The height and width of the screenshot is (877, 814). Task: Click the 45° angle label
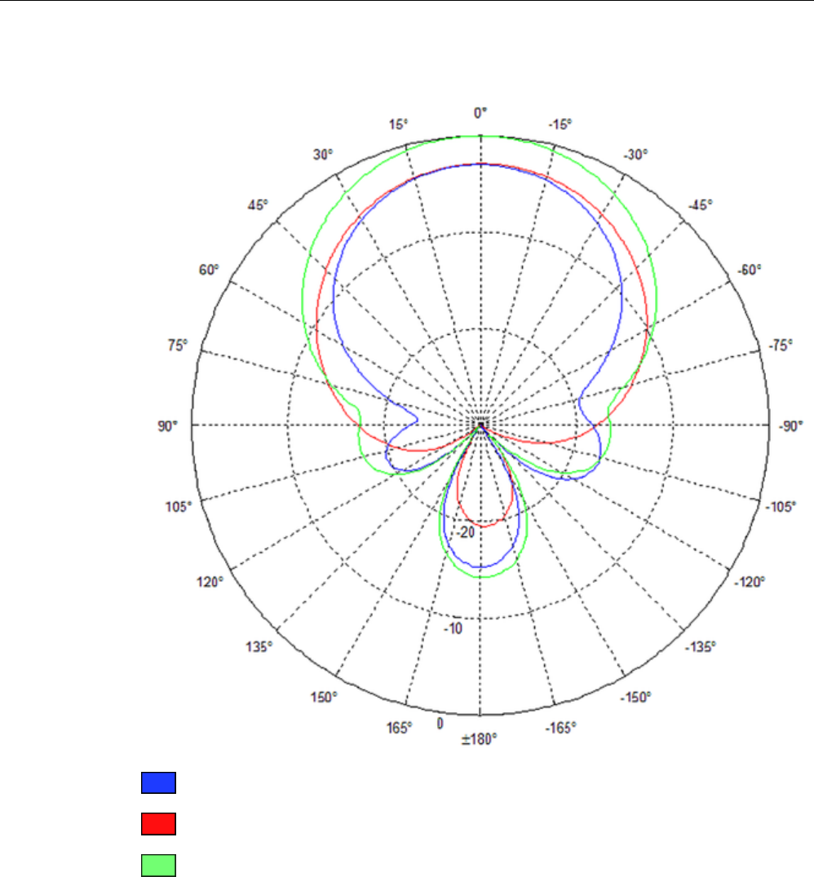[x=258, y=205]
